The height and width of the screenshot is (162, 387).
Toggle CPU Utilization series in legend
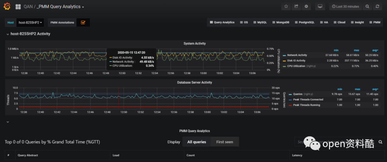296,66
